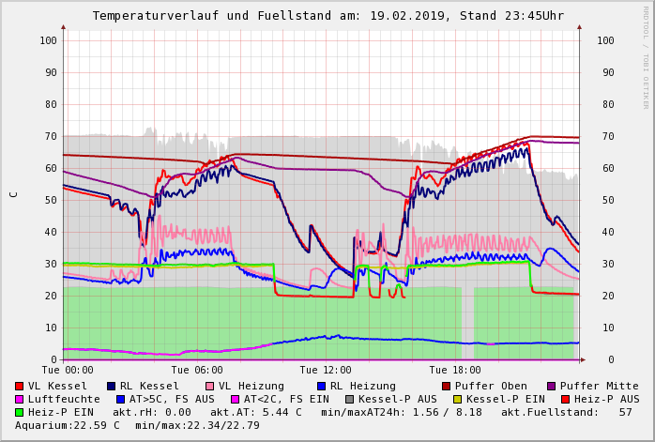Click the gray Kessel-P AUS swatch
This screenshot has height=442, width=655.
click(348, 399)
